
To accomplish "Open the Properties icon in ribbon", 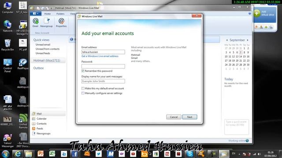I will coord(61,22).
